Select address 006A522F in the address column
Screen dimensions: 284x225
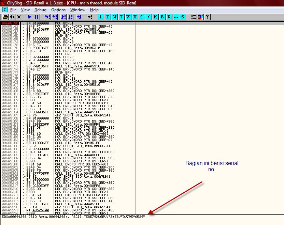tap(10, 207)
